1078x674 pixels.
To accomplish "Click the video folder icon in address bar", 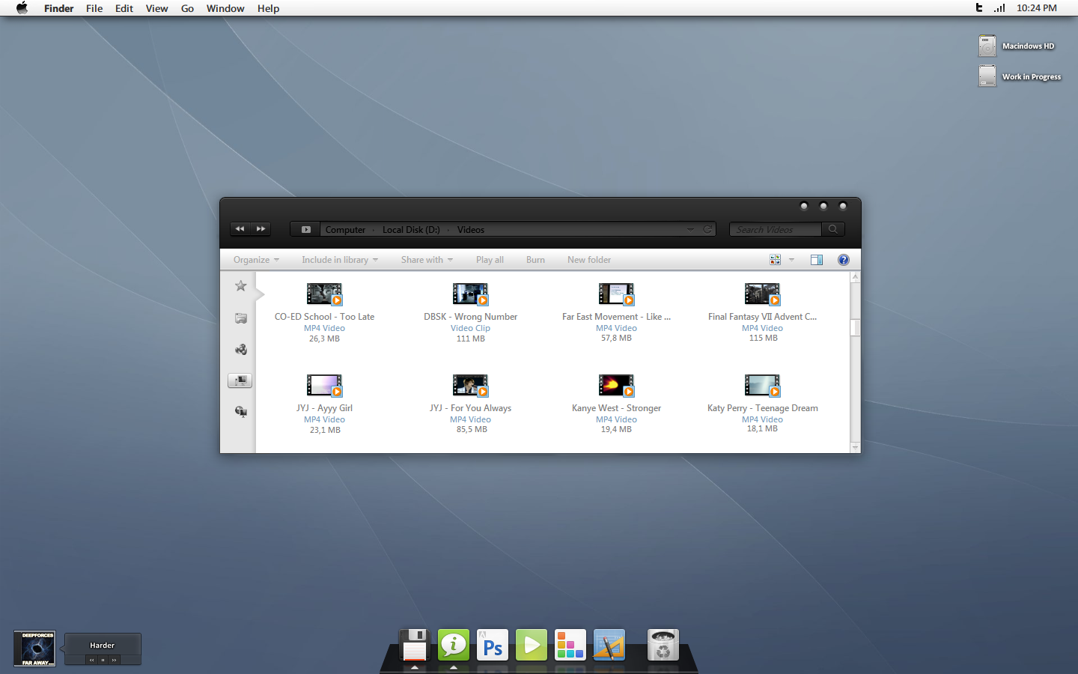I will coord(306,230).
